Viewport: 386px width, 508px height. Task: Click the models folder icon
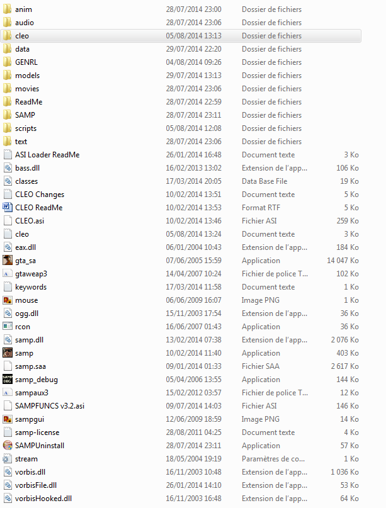point(8,75)
